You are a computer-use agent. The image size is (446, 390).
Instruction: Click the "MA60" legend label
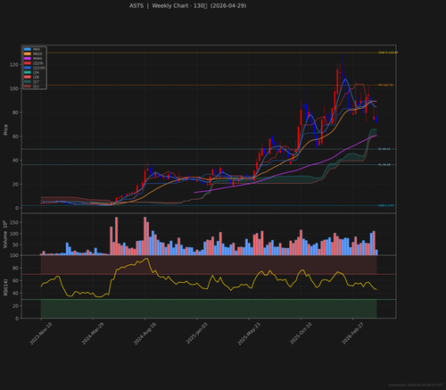point(37,59)
